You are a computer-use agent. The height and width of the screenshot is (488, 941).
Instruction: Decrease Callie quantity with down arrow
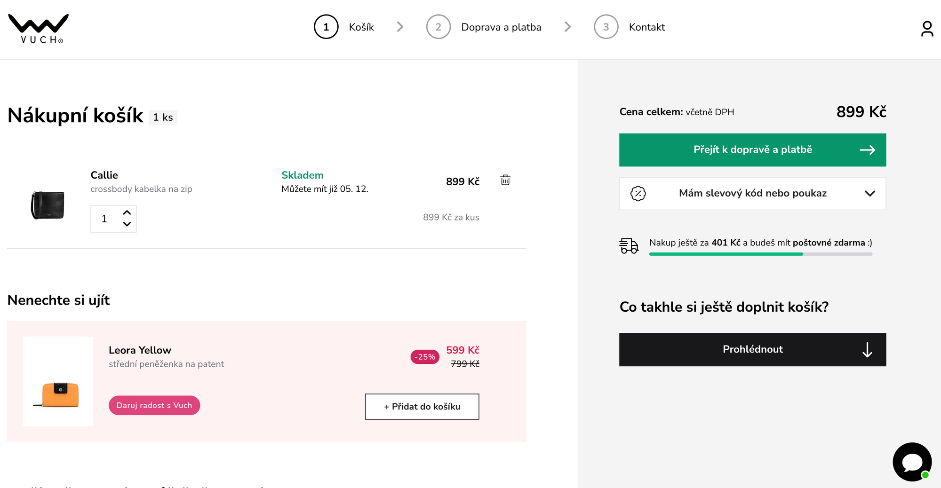pyautogui.click(x=127, y=225)
